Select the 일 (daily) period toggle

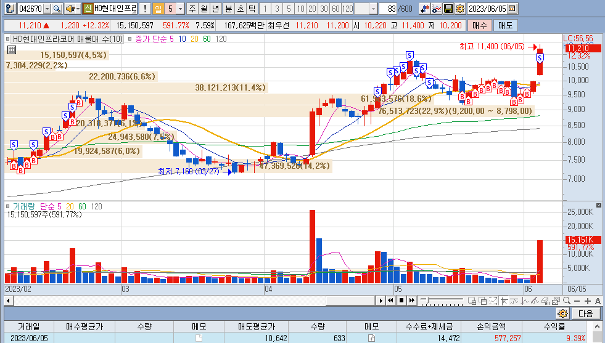[x=158, y=9]
